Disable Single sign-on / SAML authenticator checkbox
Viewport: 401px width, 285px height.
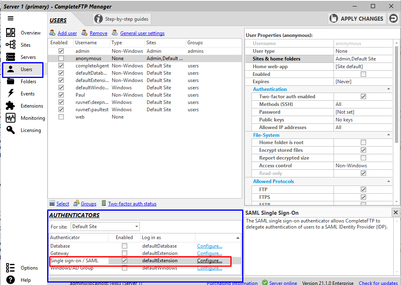124,261
